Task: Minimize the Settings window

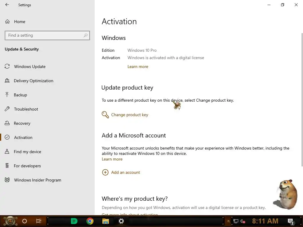Action: [269, 5]
